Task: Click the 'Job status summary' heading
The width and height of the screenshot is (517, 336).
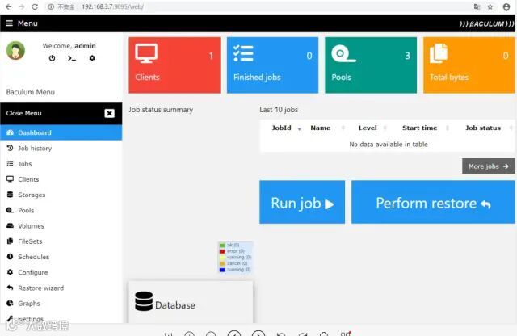Action: pos(161,110)
